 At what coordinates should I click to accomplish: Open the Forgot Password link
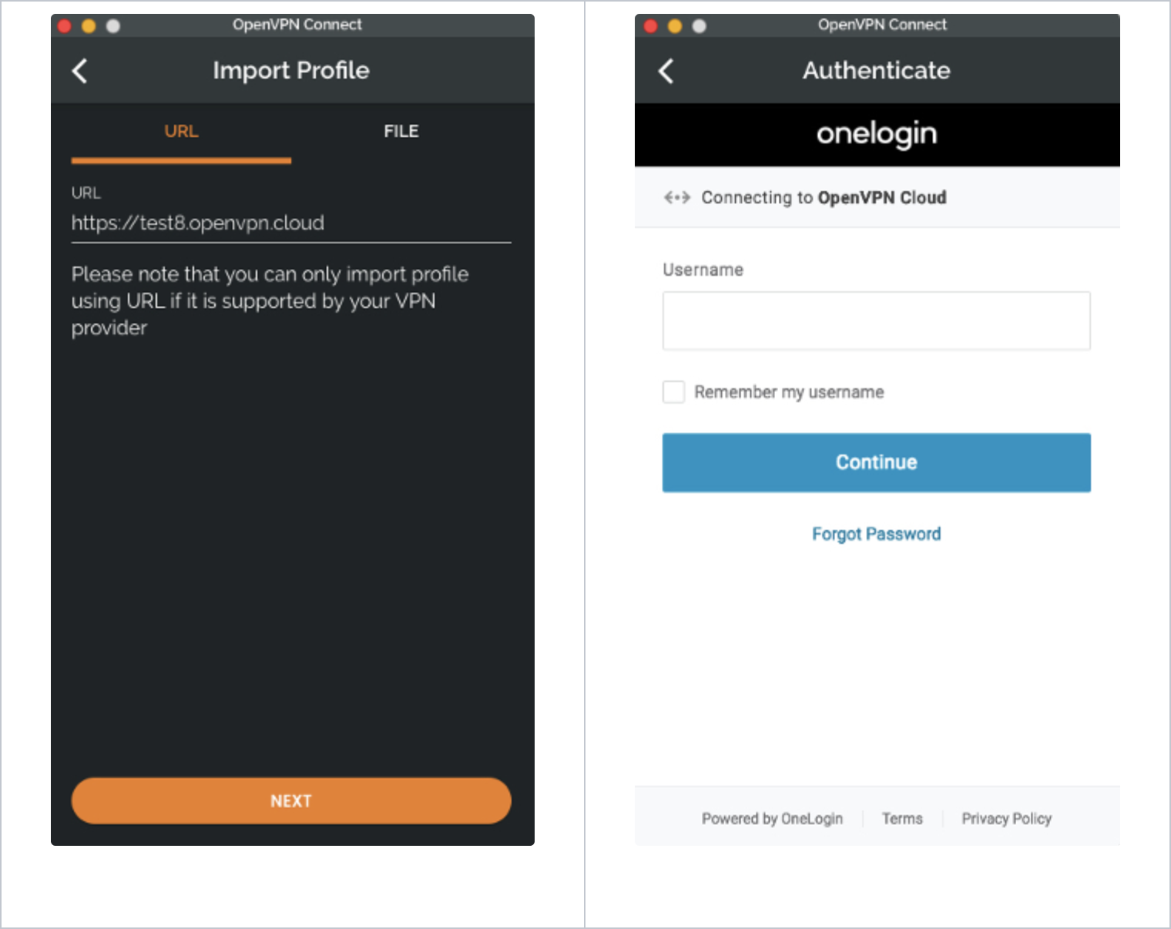point(876,534)
